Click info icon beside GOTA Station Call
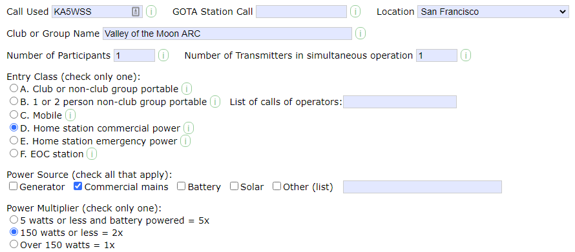The height and width of the screenshot is (252, 575). click(x=355, y=12)
